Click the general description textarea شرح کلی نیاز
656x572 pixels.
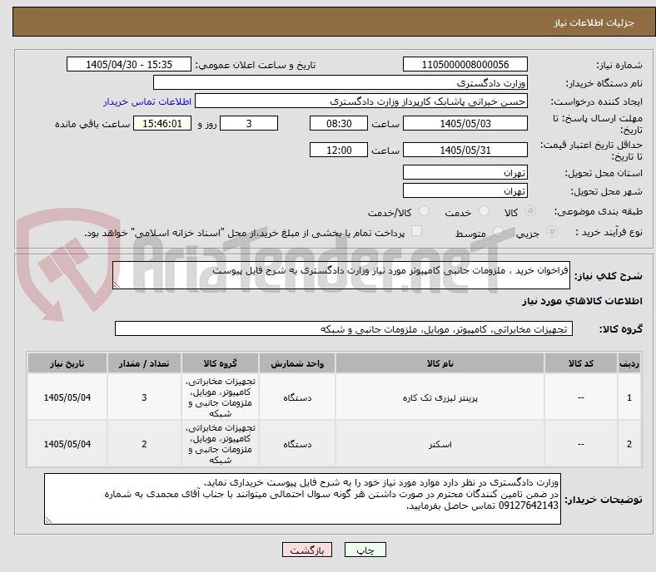[x=341, y=275]
